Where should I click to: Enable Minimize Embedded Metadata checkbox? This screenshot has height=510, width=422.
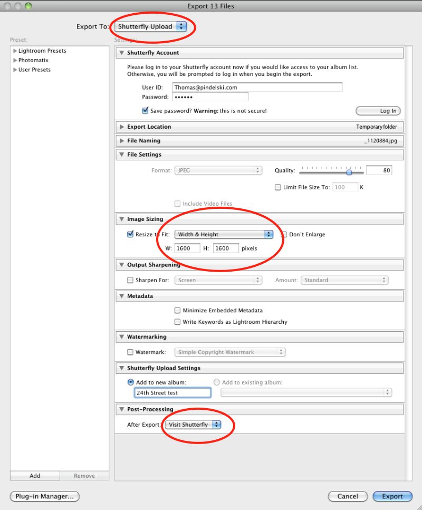coord(177,310)
